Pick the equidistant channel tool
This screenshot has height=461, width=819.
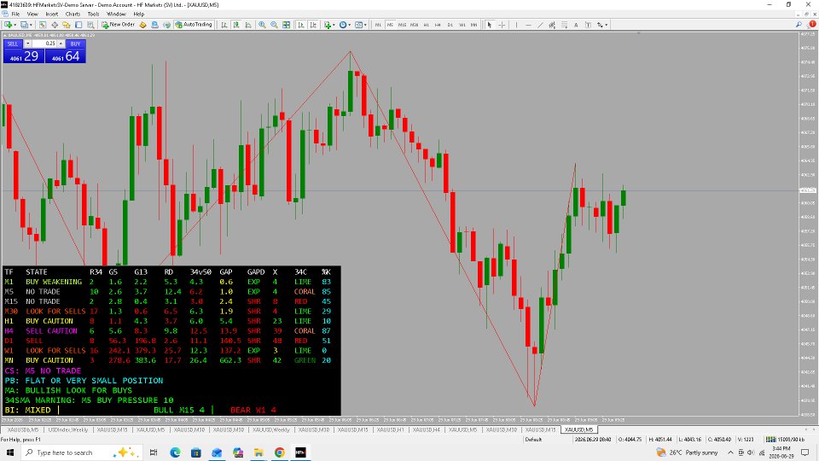tap(552, 25)
